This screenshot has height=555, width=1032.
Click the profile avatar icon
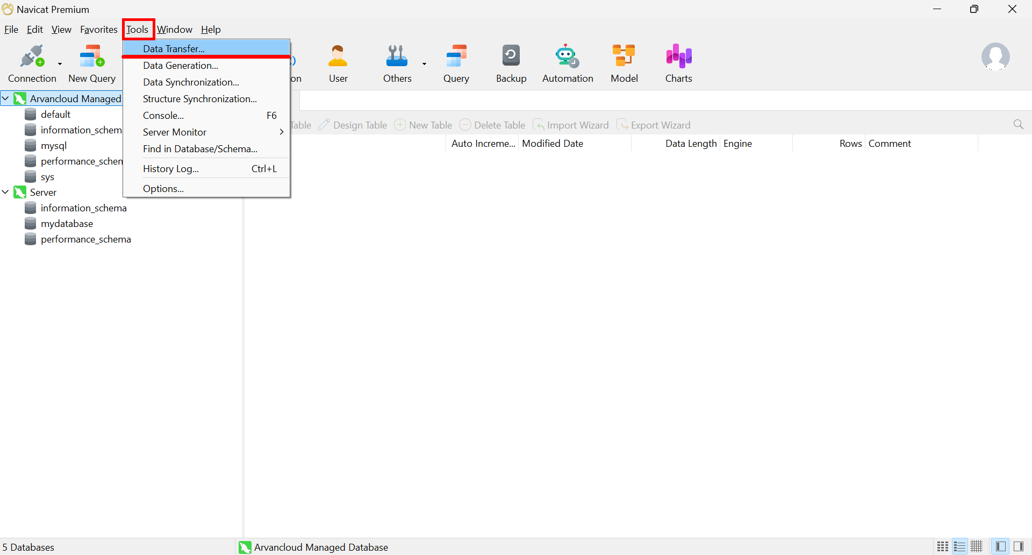coord(995,57)
